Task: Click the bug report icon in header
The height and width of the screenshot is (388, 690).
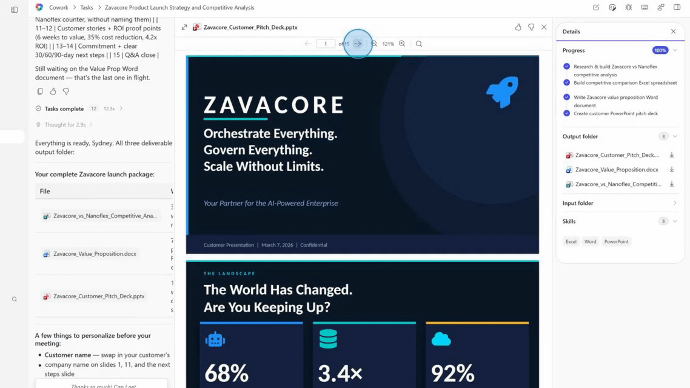Action: (628, 7)
